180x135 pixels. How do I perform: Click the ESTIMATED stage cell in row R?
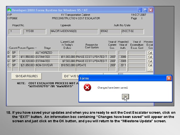[x=47, y=57]
